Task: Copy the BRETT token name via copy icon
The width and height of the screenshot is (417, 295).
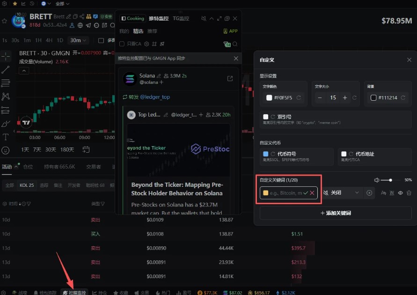Action: click(75, 17)
